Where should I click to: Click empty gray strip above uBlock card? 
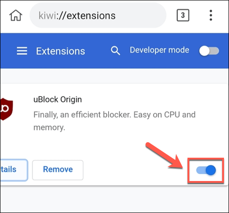click(114, 76)
